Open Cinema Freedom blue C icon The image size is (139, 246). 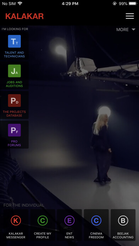[96, 221]
